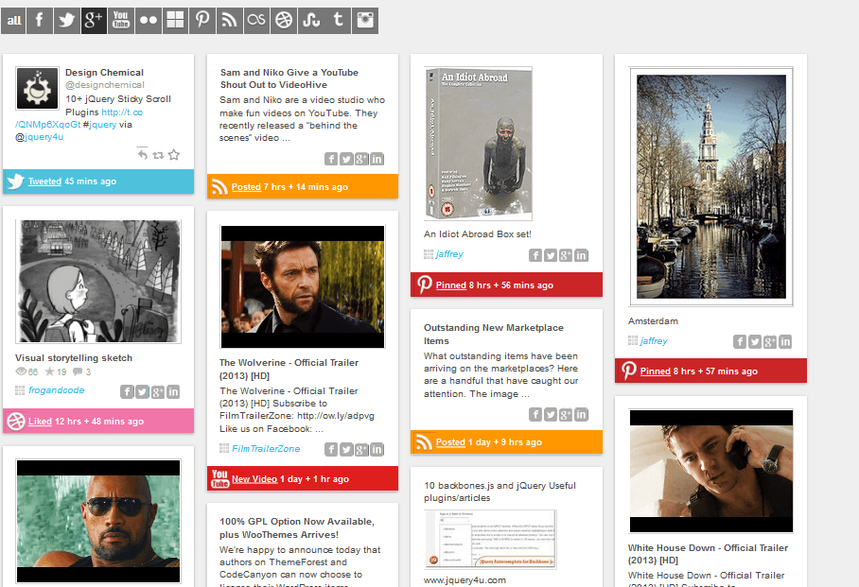Reply to the Design Chemical tweet
Image resolution: width=859 pixels, height=587 pixels.
[x=143, y=155]
